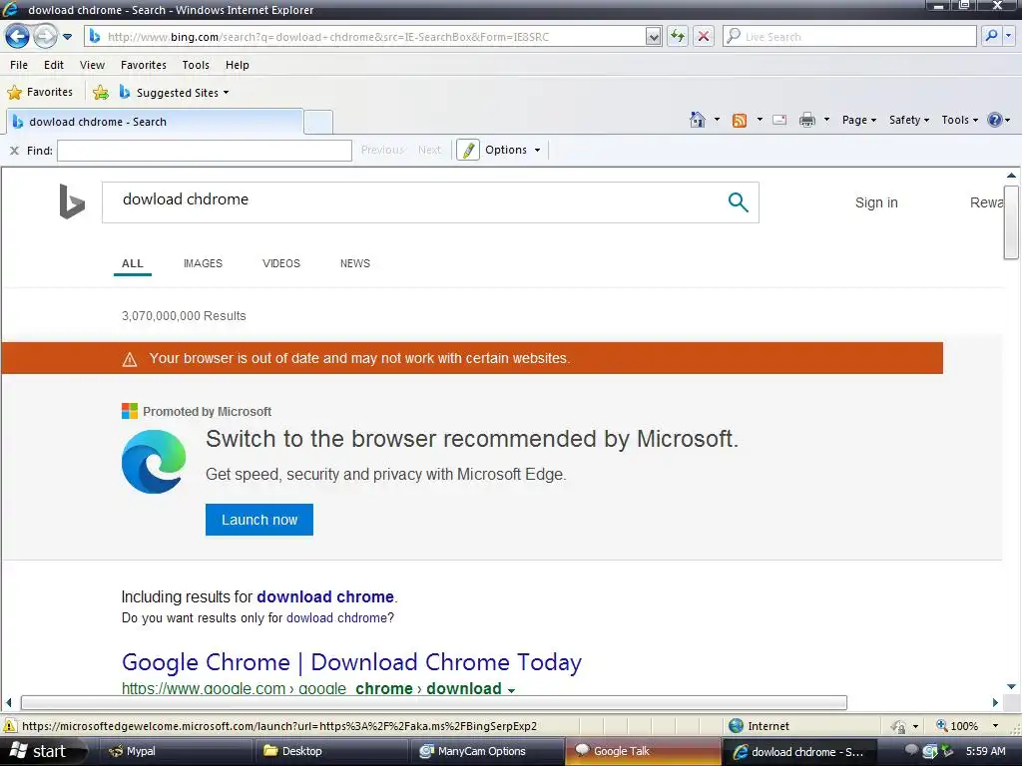The width and height of the screenshot is (1022, 766).
Task: Click the horizontal scrollbar right arrow
Action: (x=995, y=703)
